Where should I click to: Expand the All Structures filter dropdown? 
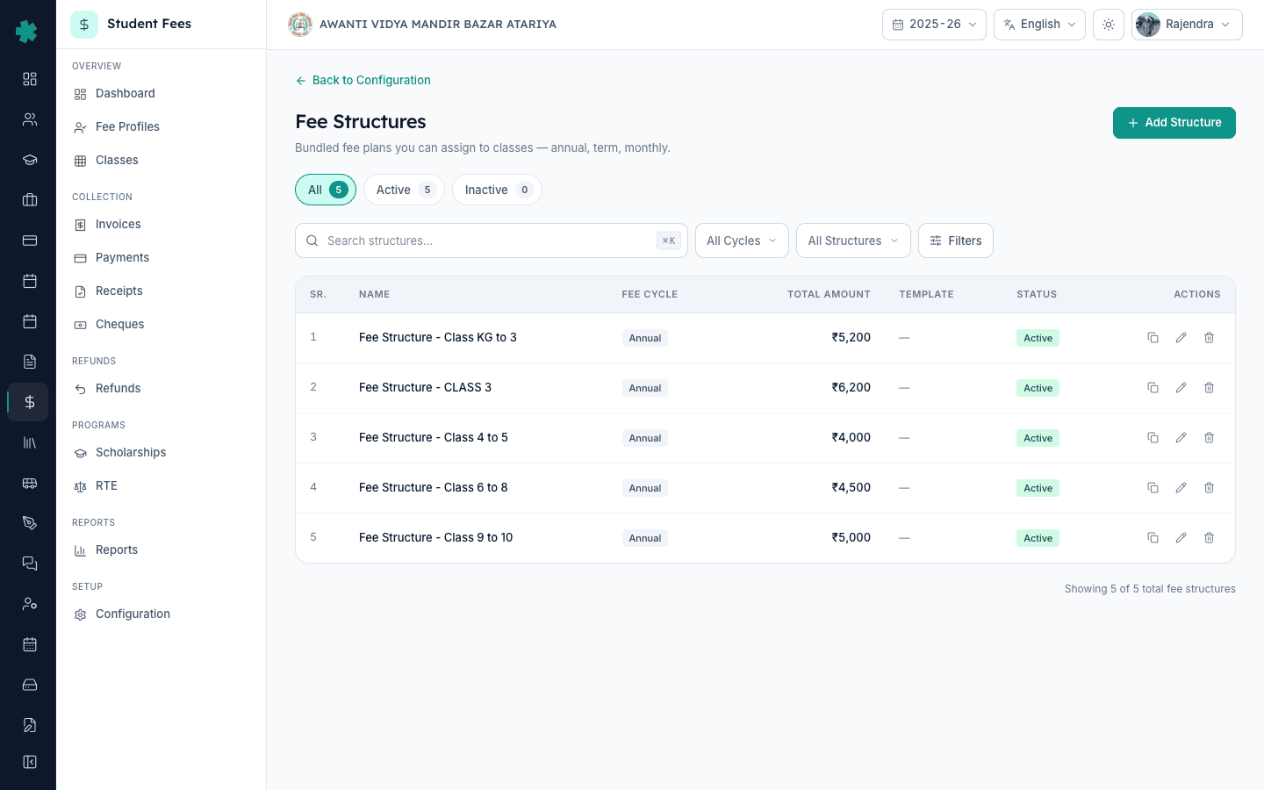pyautogui.click(x=853, y=241)
